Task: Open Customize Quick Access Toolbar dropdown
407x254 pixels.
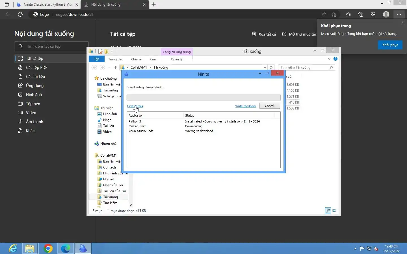Action: coord(112,51)
